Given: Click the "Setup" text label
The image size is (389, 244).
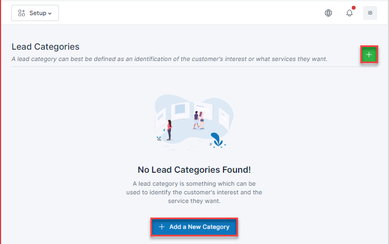Looking at the screenshot, I should tap(37, 13).
